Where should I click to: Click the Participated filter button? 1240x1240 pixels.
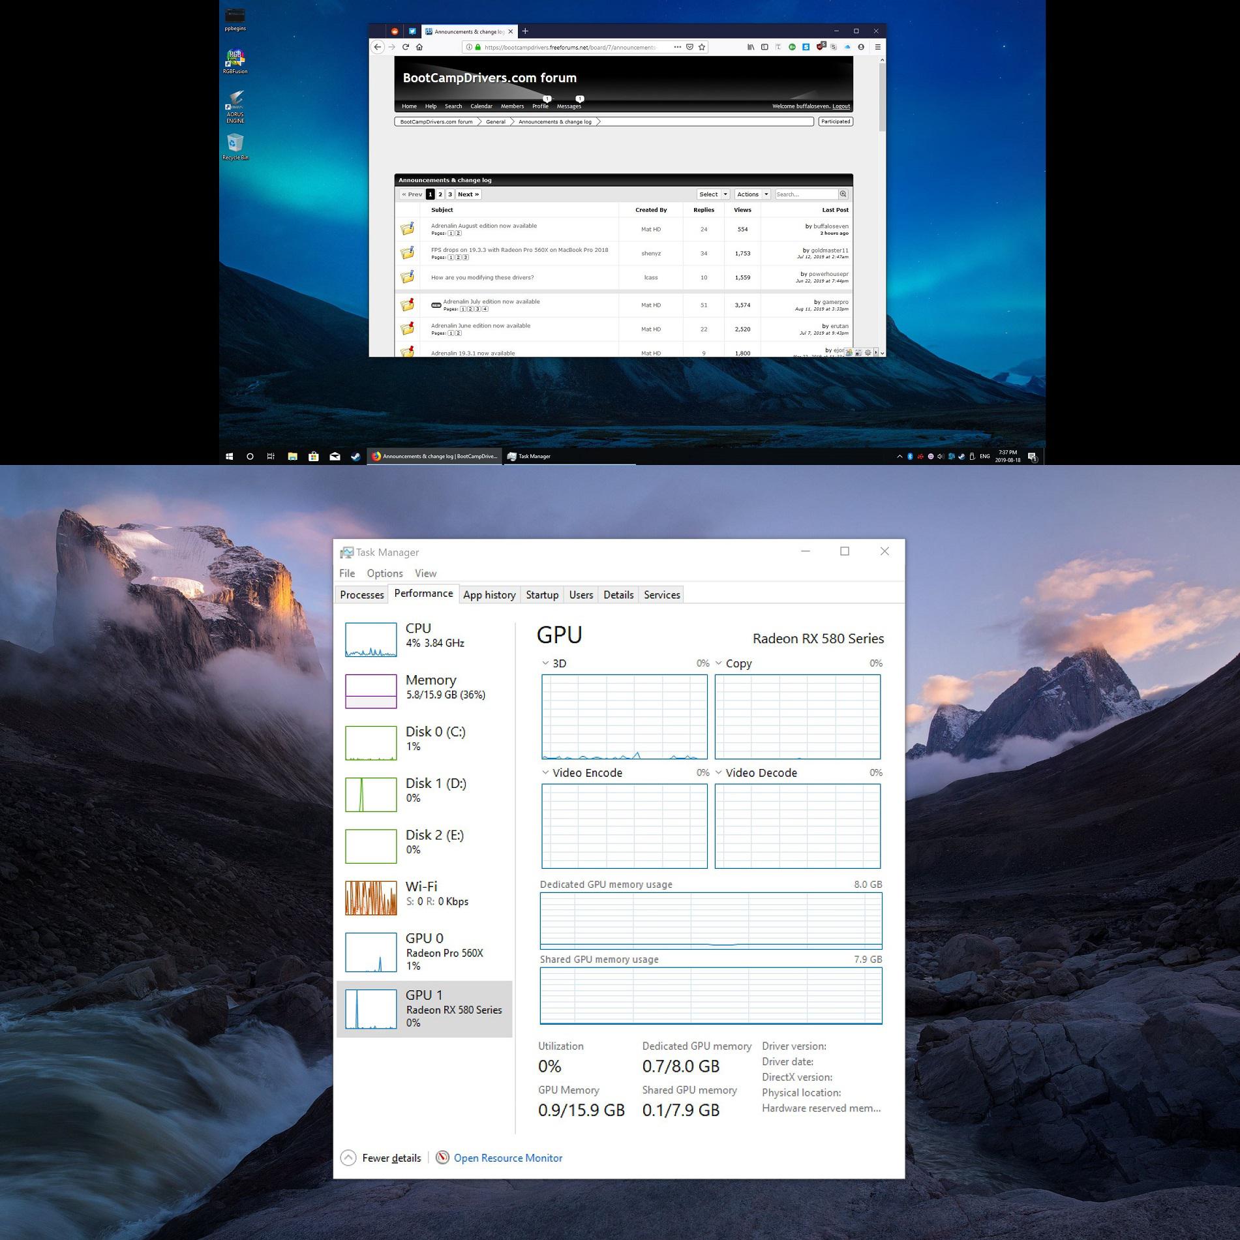tap(834, 121)
